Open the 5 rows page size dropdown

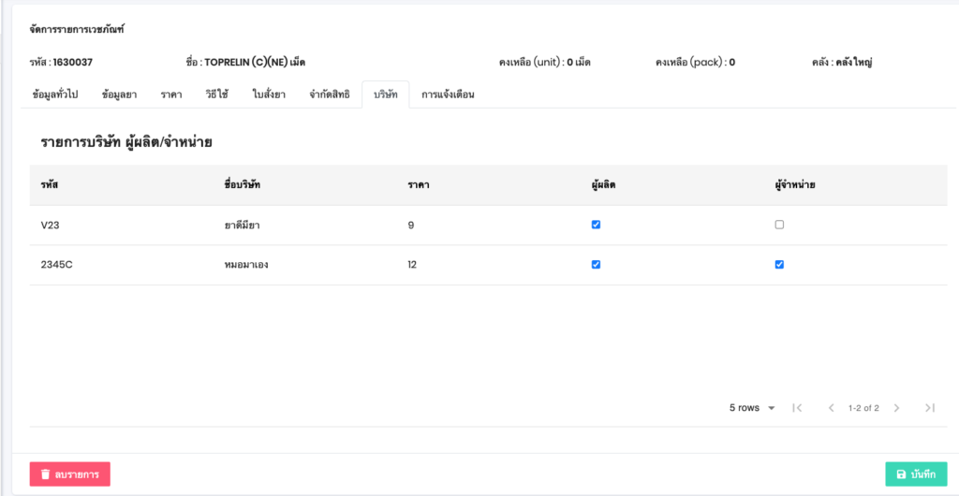pos(752,408)
